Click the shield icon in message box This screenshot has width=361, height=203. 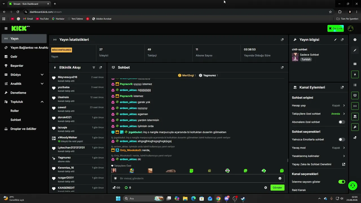[x=115, y=178]
